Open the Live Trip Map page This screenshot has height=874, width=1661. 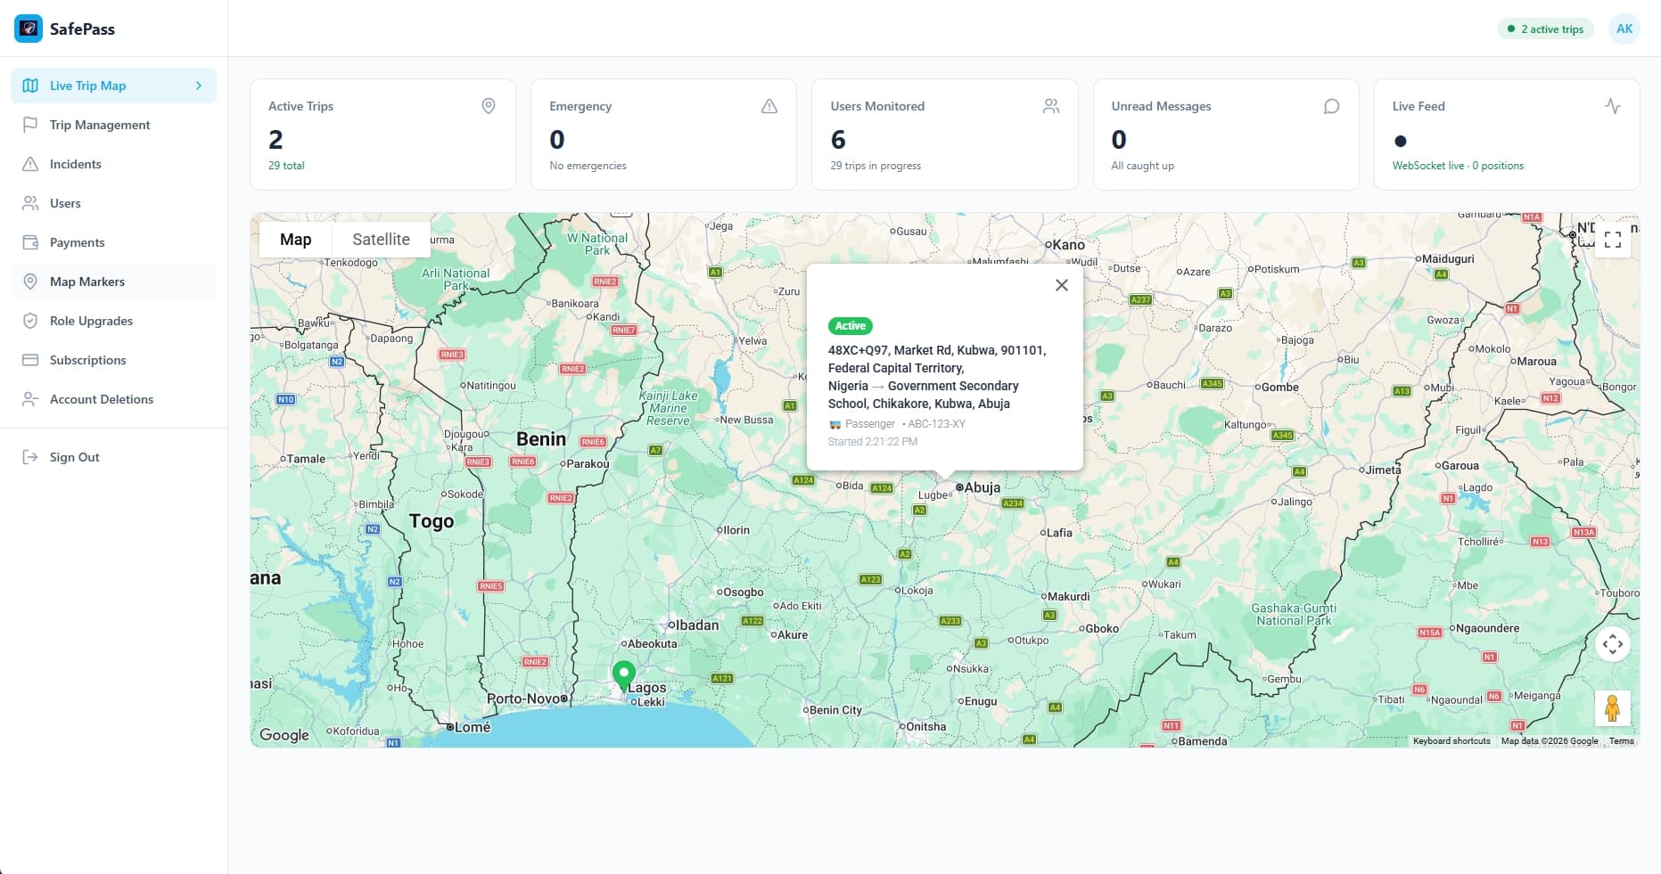[113, 86]
